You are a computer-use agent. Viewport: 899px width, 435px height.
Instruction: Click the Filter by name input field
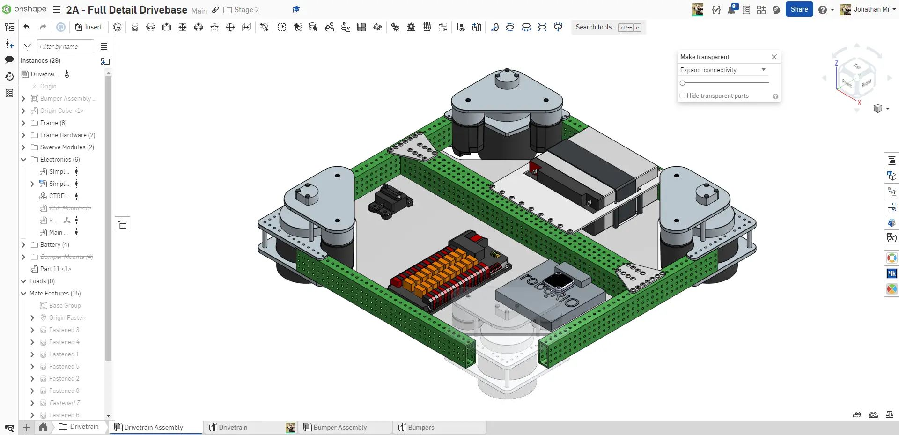(x=65, y=47)
